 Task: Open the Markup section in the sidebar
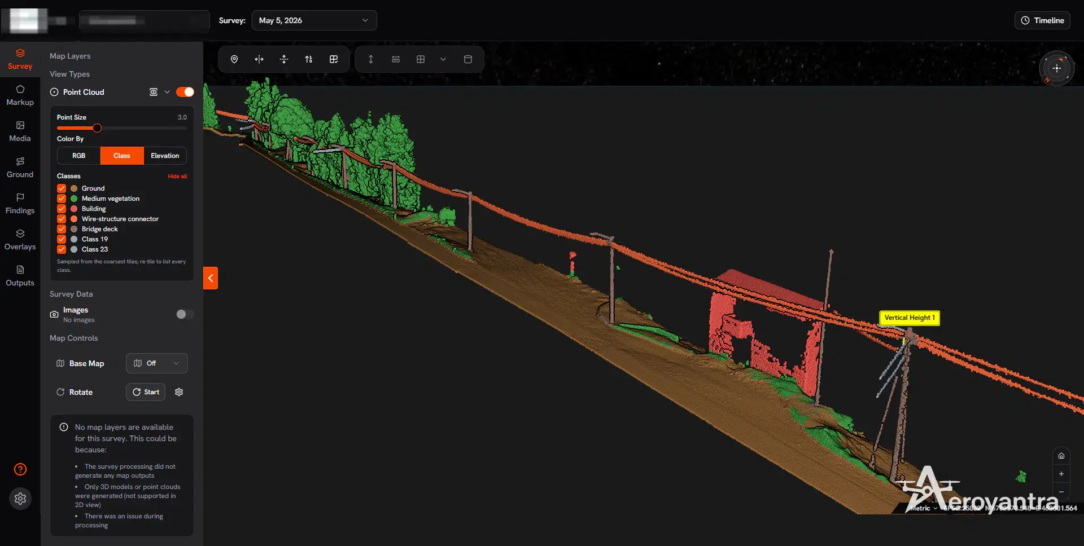tap(20, 95)
